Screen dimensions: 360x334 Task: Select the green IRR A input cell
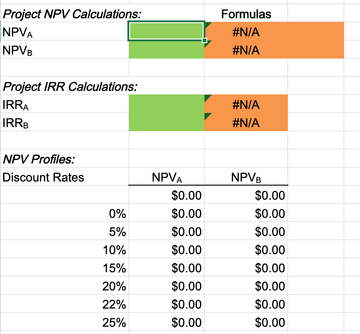[166, 103]
